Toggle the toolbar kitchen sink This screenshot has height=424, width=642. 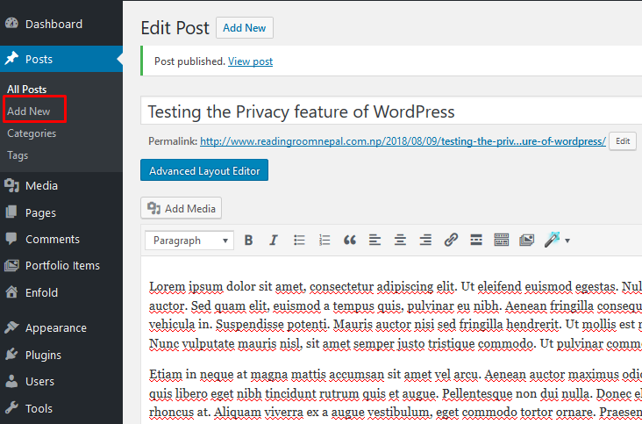501,240
